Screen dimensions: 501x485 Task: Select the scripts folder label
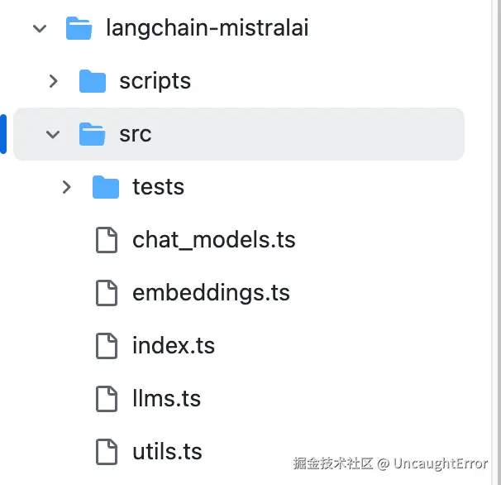tap(155, 81)
